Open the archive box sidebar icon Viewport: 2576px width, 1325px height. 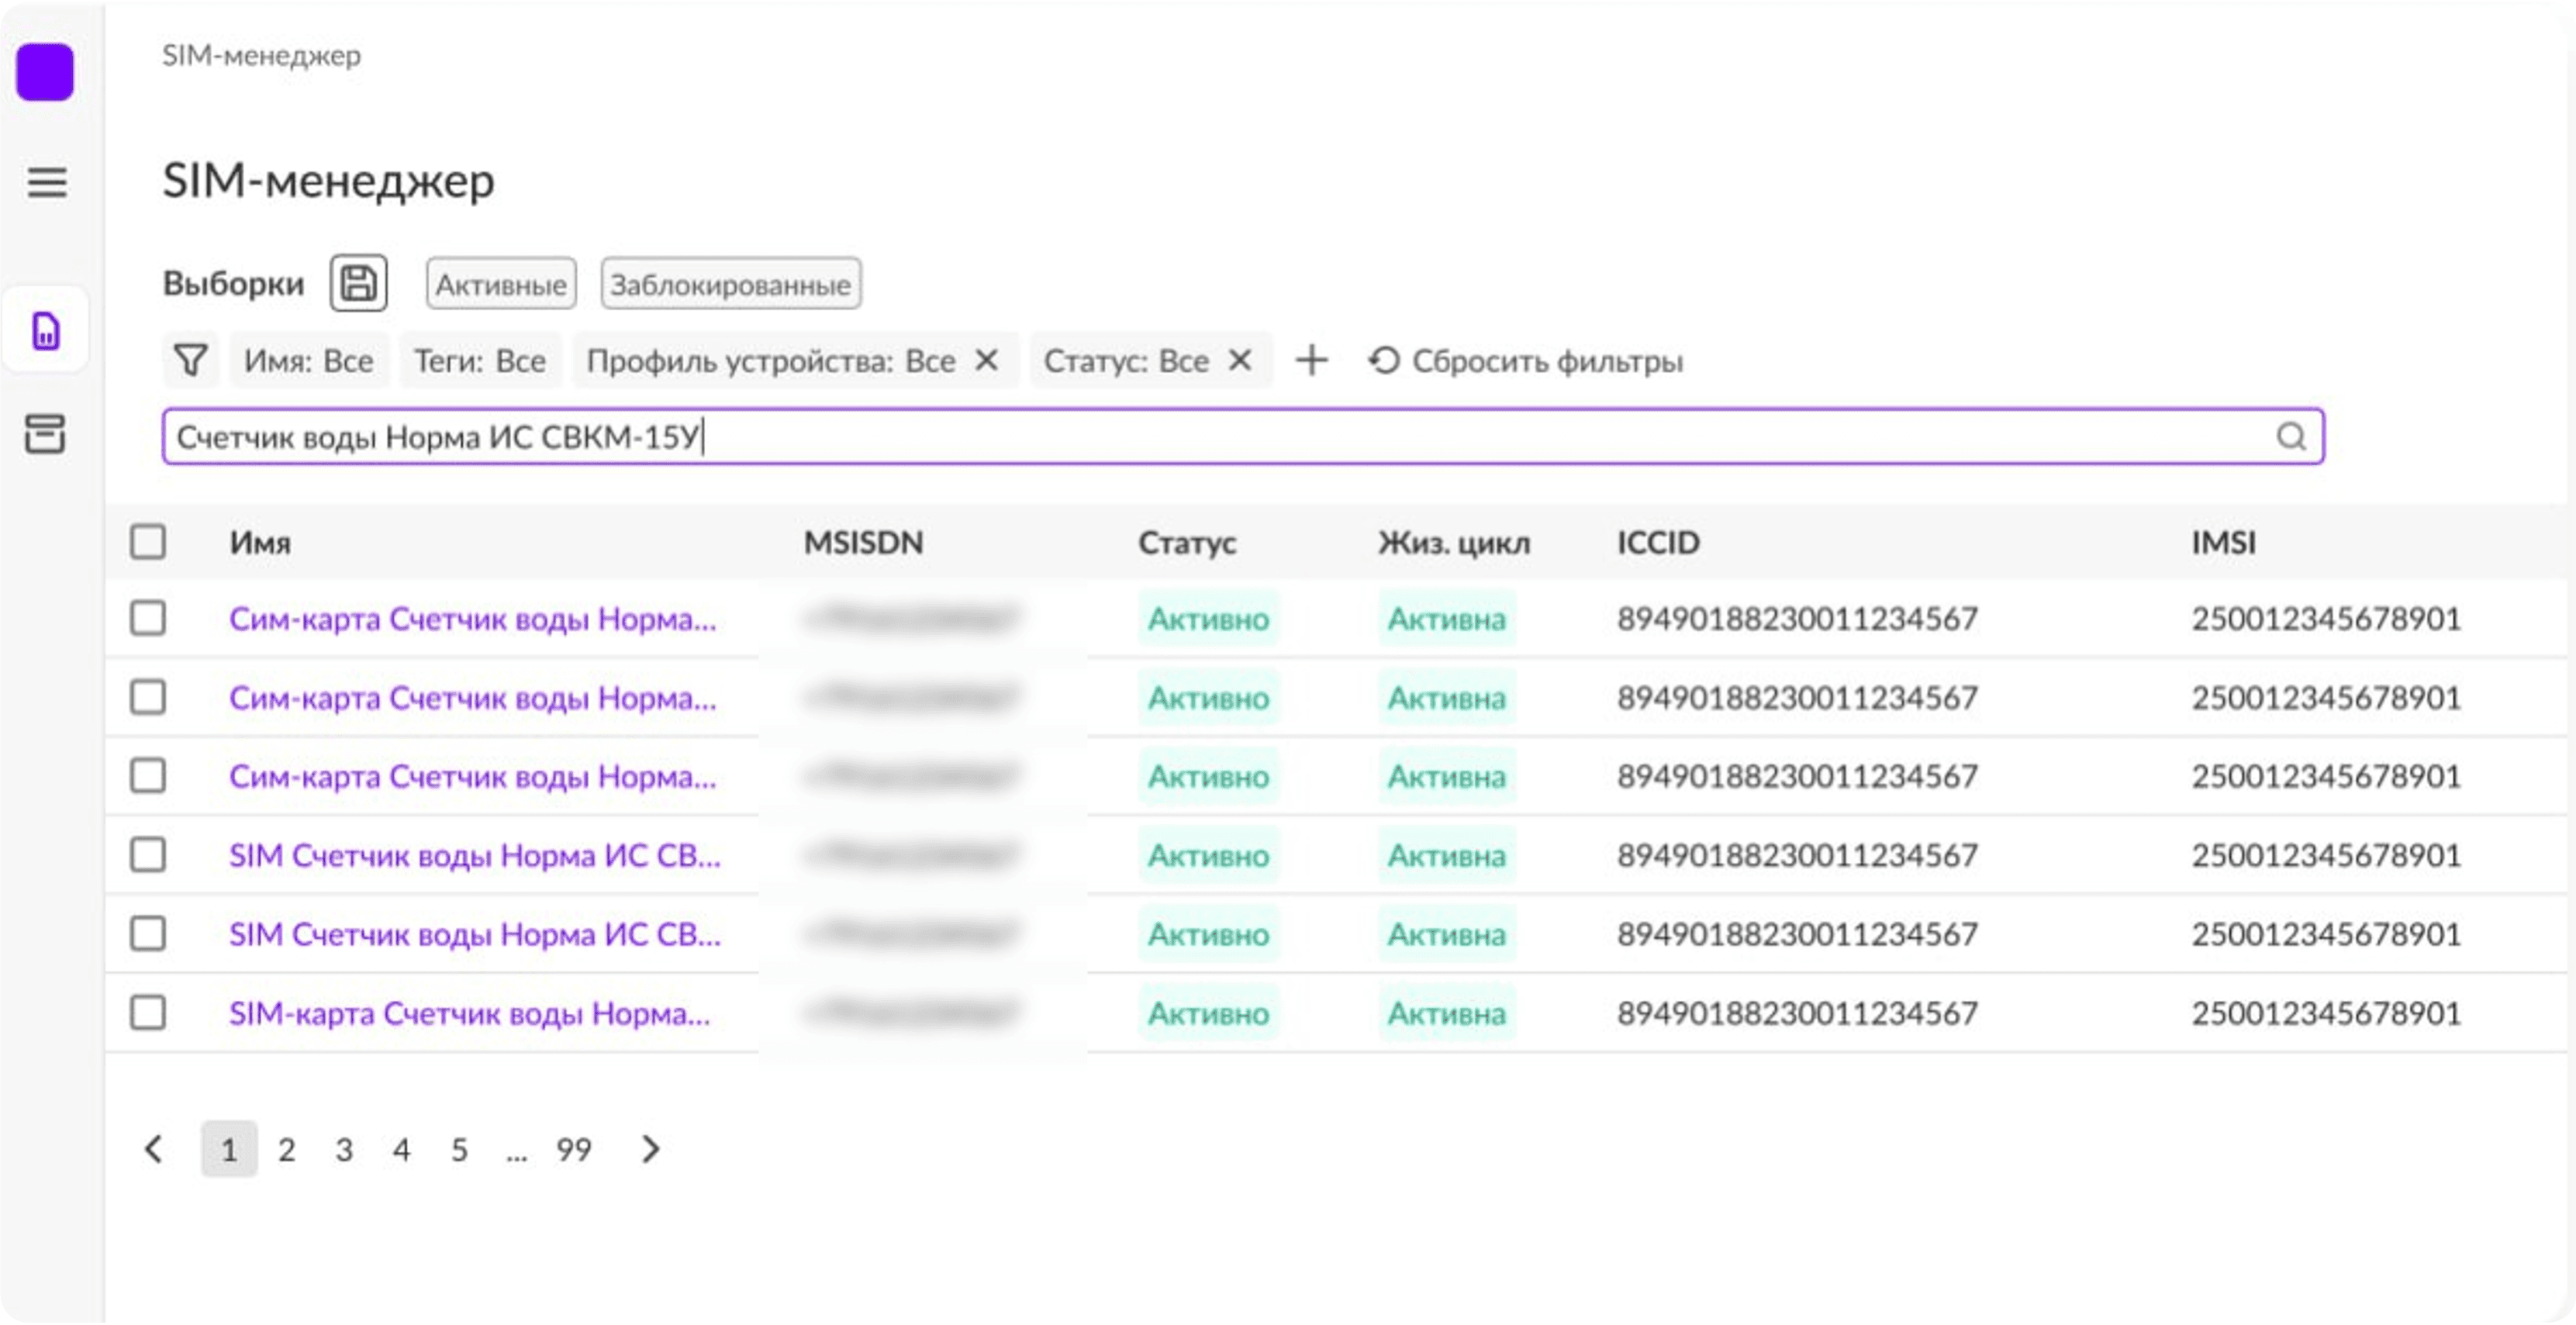coord(45,434)
